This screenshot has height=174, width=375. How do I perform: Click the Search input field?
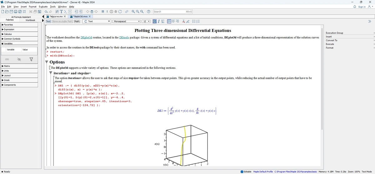(x=173, y=12)
